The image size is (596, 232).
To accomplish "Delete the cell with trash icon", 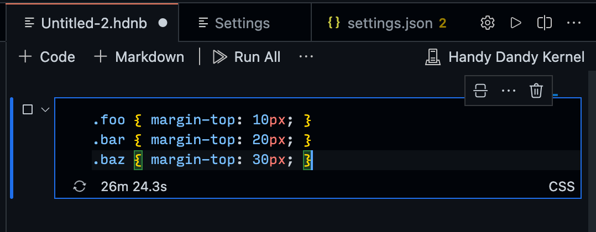I will point(536,91).
